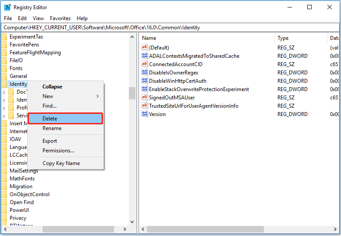Click the registry path address bar
The height and width of the screenshot is (236, 341).
coord(170,28)
